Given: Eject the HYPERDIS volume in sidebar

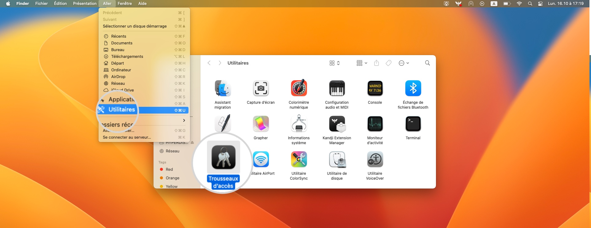Looking at the screenshot, I should (x=192, y=143).
